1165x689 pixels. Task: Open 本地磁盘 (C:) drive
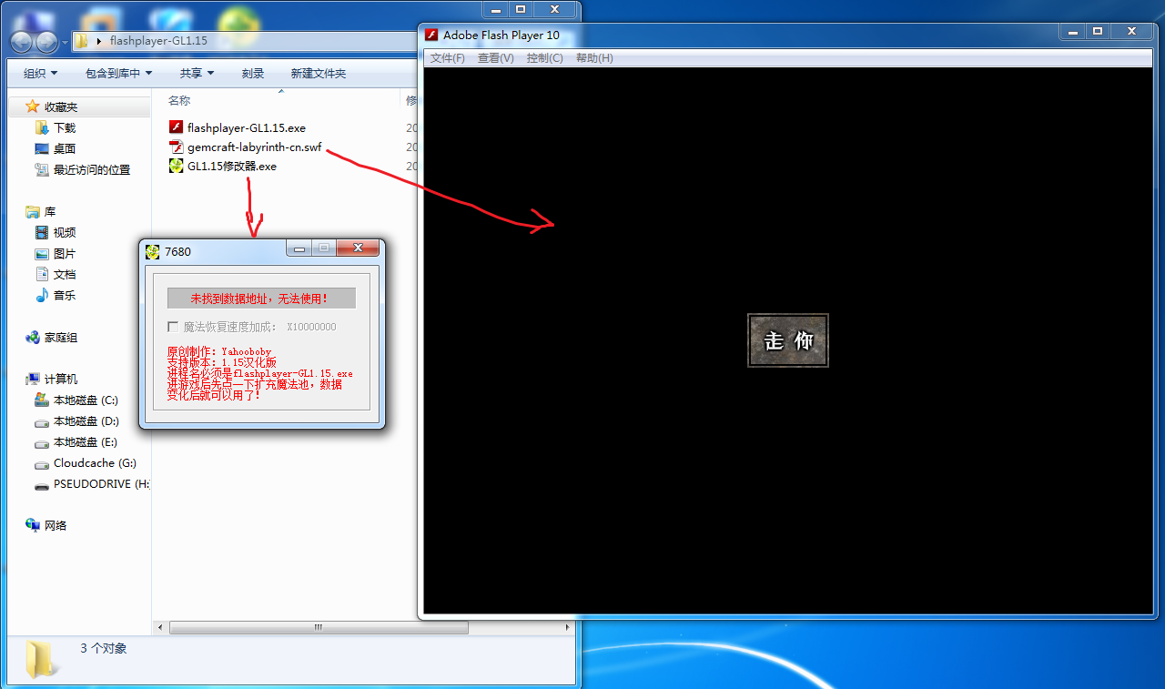point(86,400)
